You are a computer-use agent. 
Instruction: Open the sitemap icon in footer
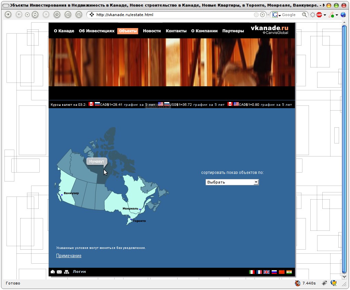(x=66, y=272)
